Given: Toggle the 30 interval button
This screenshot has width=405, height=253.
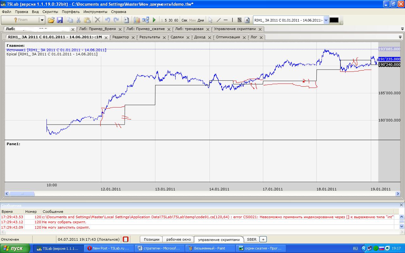Looking at the screenshot, I should pyautogui.click(x=171, y=20).
